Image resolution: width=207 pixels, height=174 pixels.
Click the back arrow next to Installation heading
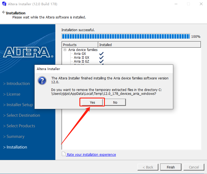coord(4,12)
